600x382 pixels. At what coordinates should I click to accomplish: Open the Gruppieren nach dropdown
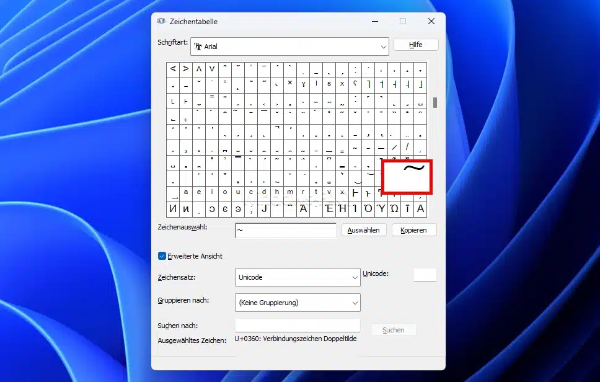(x=298, y=303)
